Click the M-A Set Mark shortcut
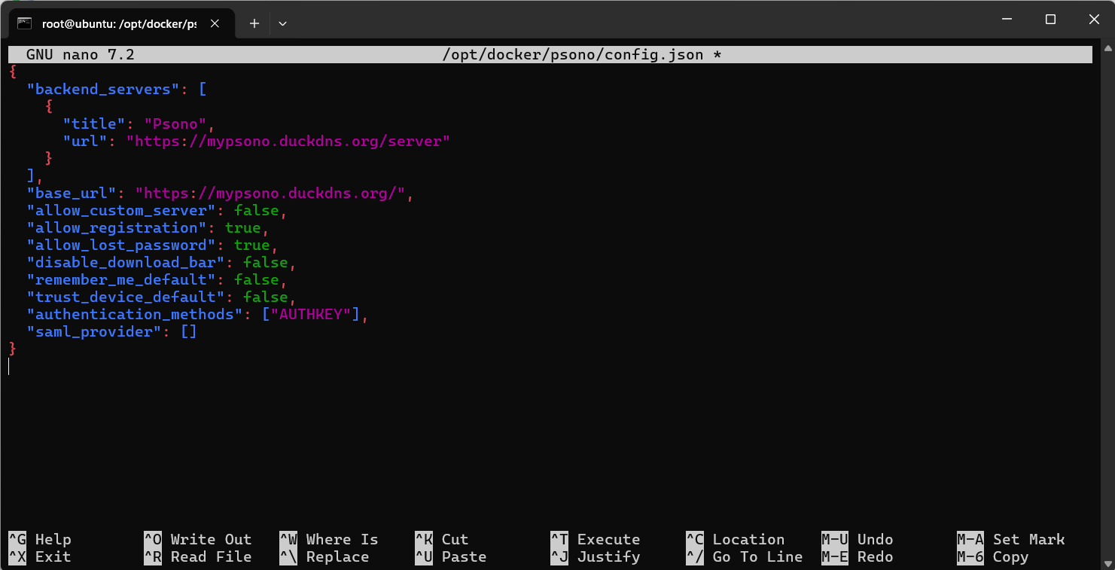Screen dimensions: 1115x570 pyautogui.click(x=1011, y=539)
